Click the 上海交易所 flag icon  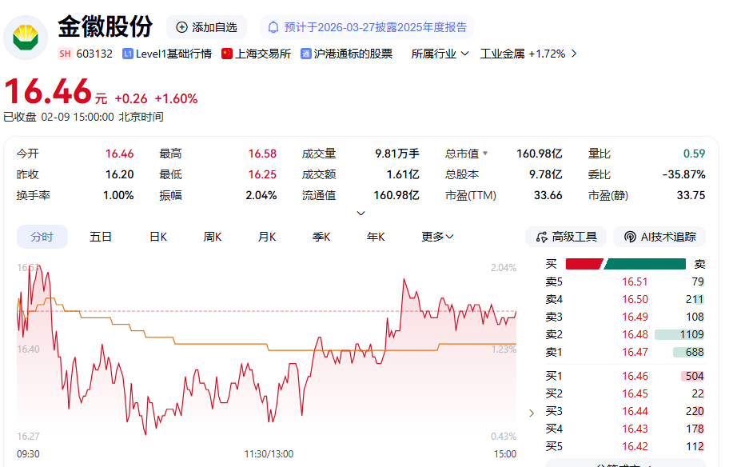tap(227, 54)
